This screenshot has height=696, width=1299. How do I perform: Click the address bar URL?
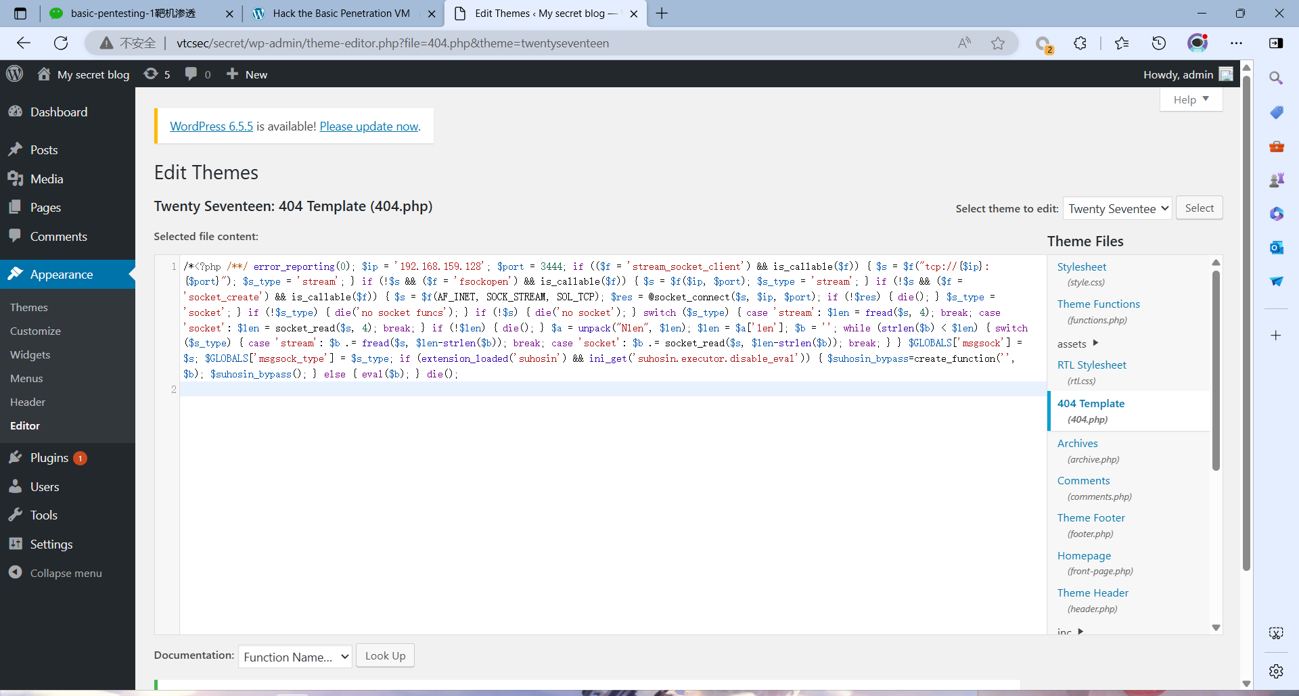[392, 43]
